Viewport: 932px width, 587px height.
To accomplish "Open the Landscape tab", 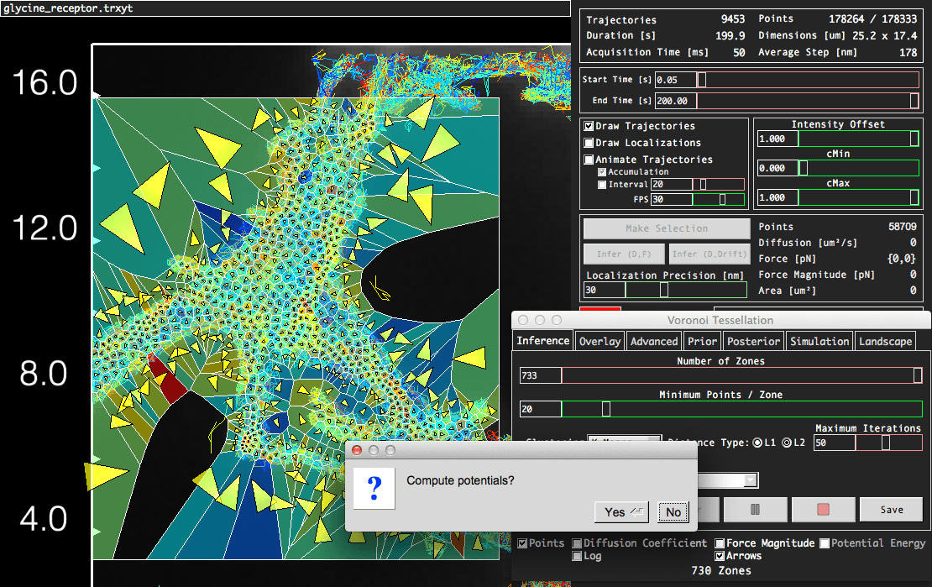I will pos(885,341).
